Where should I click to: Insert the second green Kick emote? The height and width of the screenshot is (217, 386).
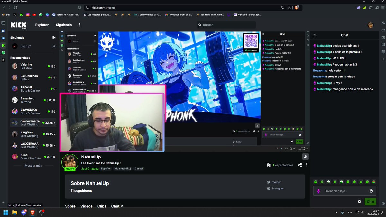[x=322, y=182]
